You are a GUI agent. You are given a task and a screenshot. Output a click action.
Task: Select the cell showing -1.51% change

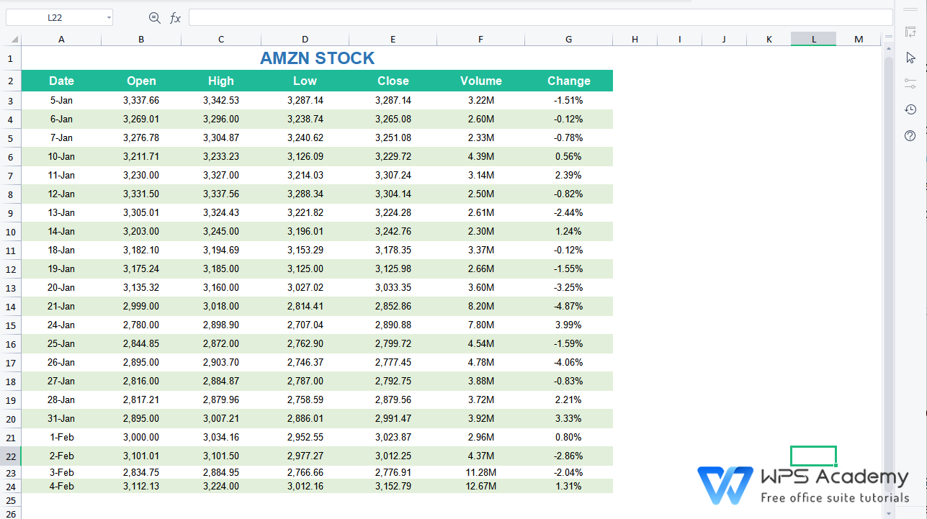coord(568,100)
